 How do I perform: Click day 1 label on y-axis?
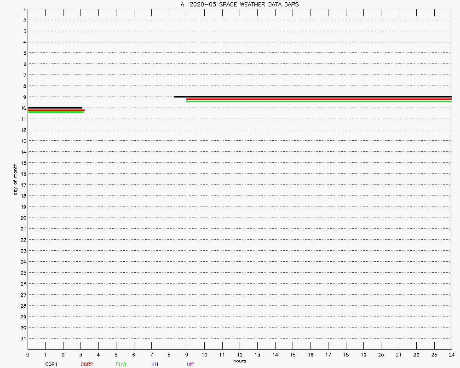tap(23, 10)
